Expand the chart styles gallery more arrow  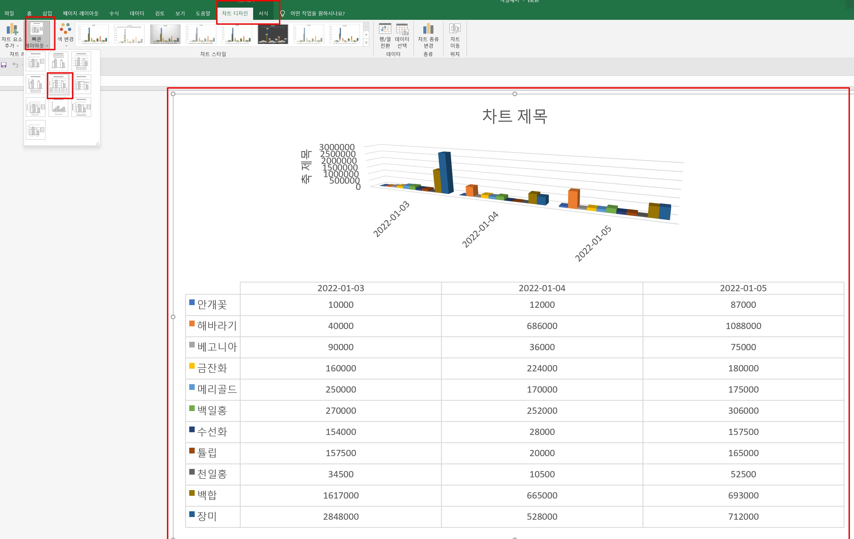(366, 43)
